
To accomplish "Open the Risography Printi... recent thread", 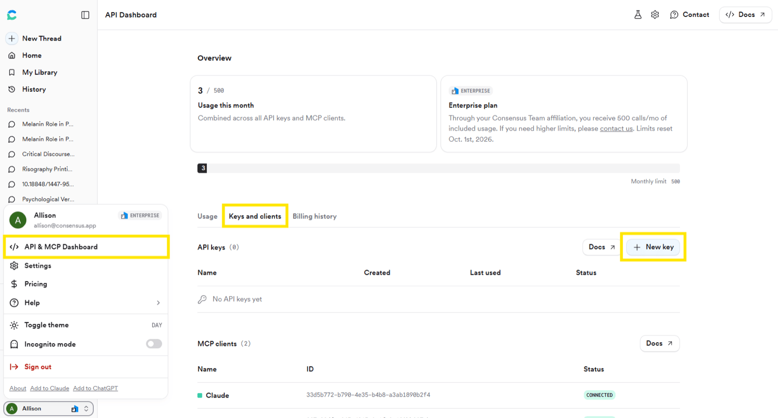I will coord(47,169).
